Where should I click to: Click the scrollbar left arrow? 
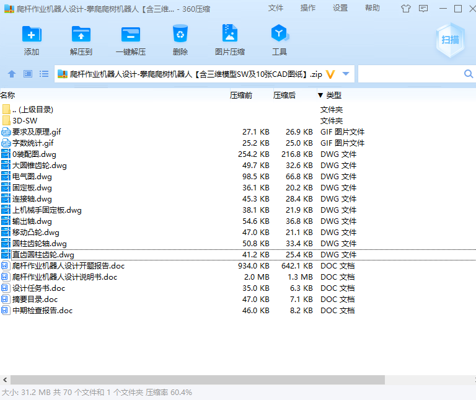tap(5, 380)
